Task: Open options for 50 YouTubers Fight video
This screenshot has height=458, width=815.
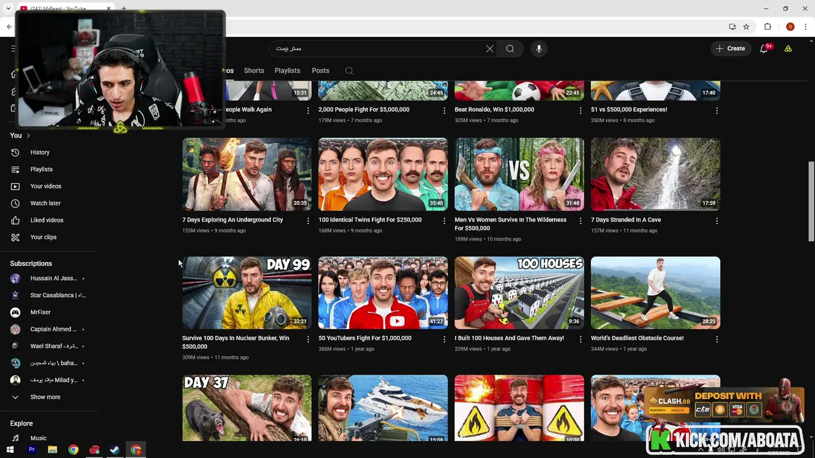Action: (444, 339)
